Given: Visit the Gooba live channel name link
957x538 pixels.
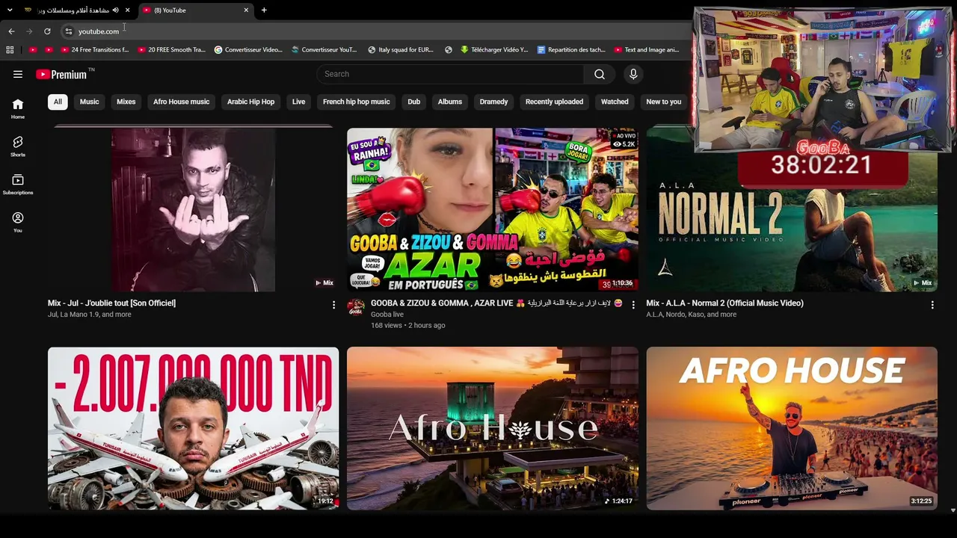Looking at the screenshot, I should point(387,315).
